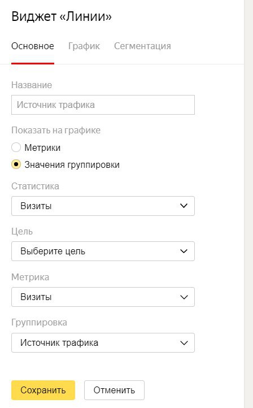Select the Метрики radio button
Image resolution: width=253 pixels, height=408 pixels.
click(16, 147)
